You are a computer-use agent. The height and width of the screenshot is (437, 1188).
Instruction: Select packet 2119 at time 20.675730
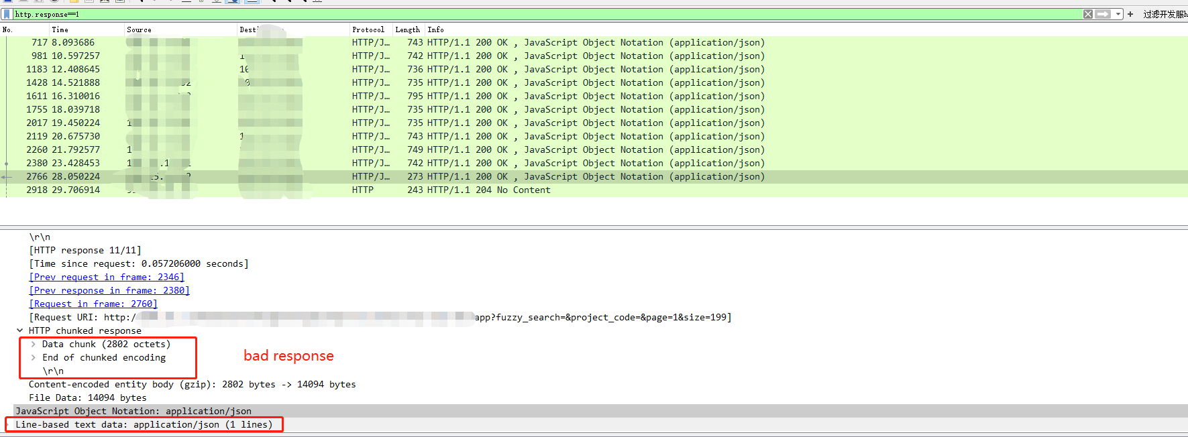[594, 137]
